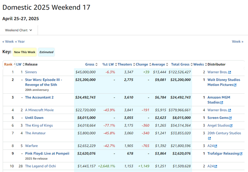
Task: Click external link icon beside Trafalgar Releasing
Action: [241, 154]
